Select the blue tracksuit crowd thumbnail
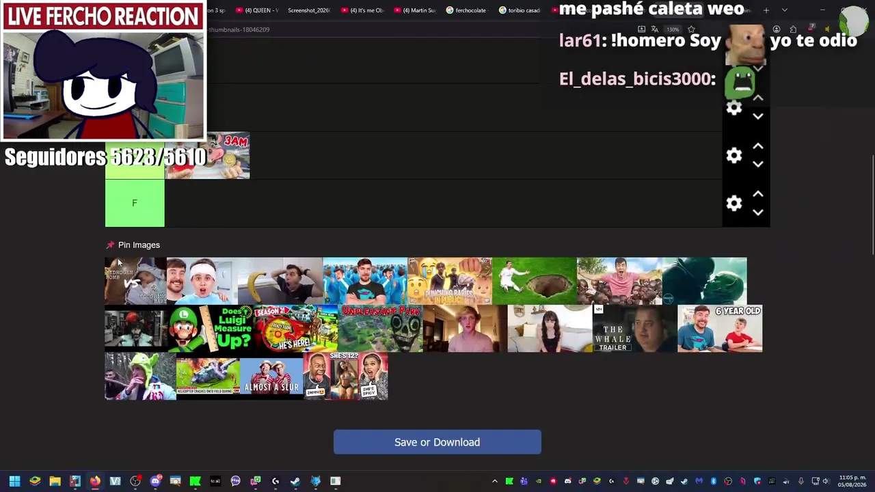The height and width of the screenshot is (492, 875). (365, 281)
